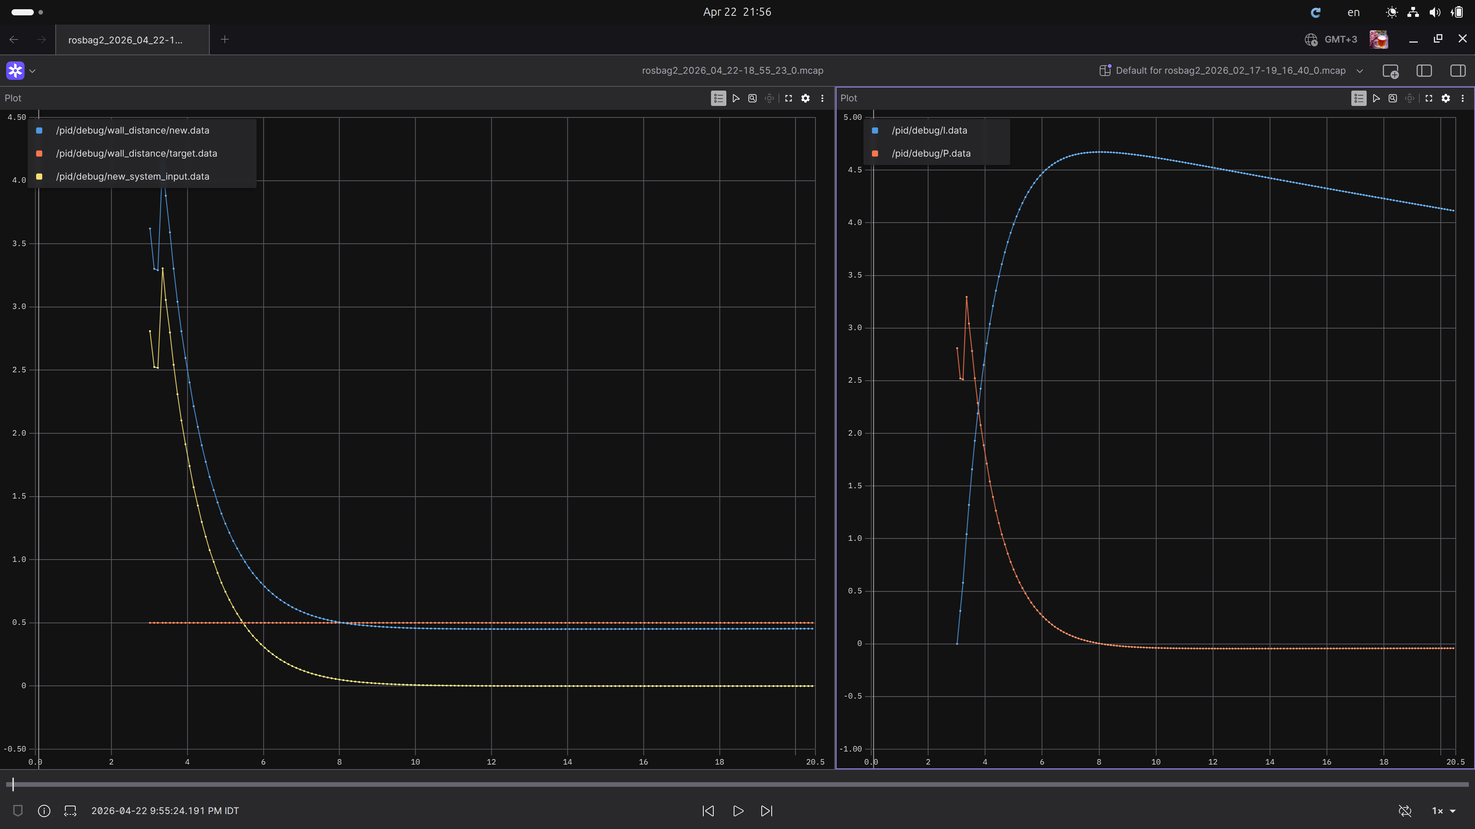Toggle visibility of /pid/debug/I.data series
The width and height of the screenshot is (1475, 829).
click(x=874, y=130)
